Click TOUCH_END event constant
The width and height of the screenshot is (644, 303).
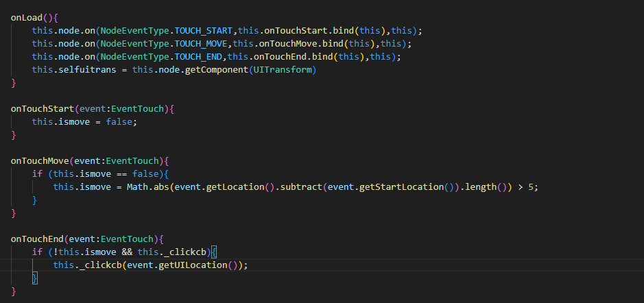(x=198, y=57)
